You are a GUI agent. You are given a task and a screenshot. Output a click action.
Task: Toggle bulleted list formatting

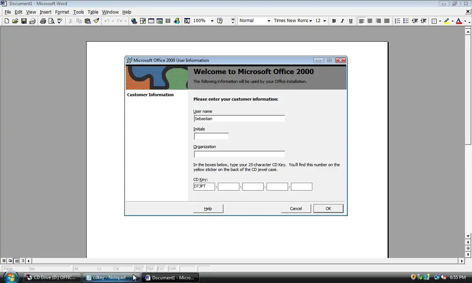[x=406, y=21]
